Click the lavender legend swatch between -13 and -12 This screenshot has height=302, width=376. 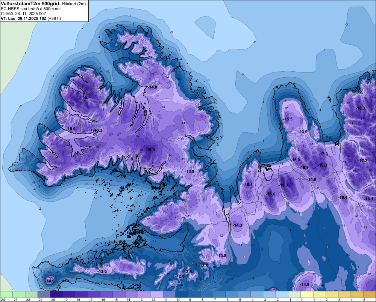144,294
